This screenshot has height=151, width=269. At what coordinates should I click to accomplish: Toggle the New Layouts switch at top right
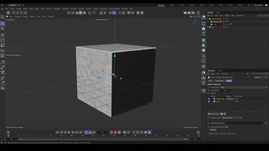pyautogui.click(x=266, y=5)
